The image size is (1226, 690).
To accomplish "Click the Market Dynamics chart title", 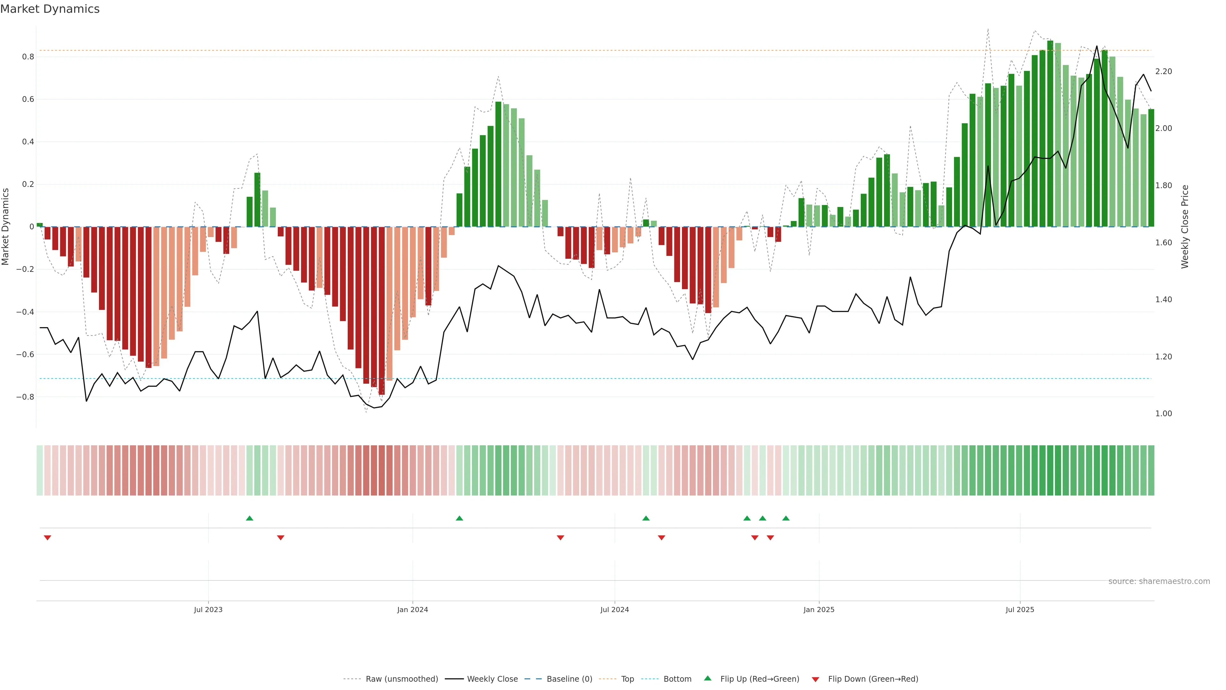I will pyautogui.click(x=50, y=9).
